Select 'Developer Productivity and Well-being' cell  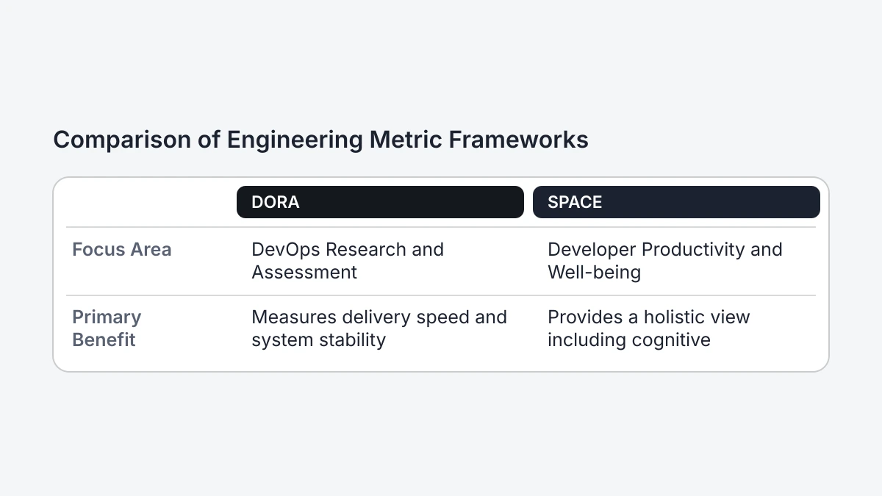664,261
